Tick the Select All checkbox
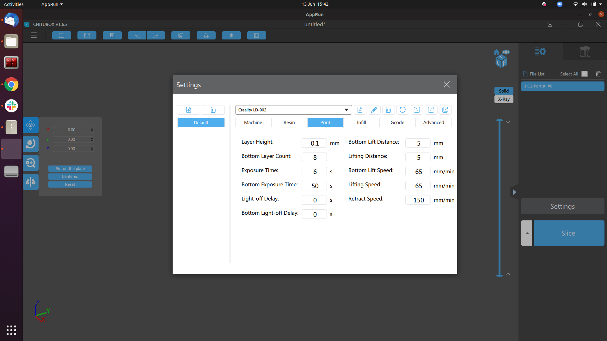This screenshot has height=341, width=607. [x=585, y=74]
